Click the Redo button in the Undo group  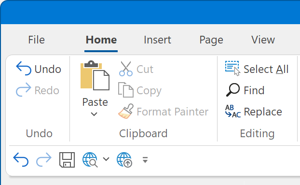[x=38, y=90]
